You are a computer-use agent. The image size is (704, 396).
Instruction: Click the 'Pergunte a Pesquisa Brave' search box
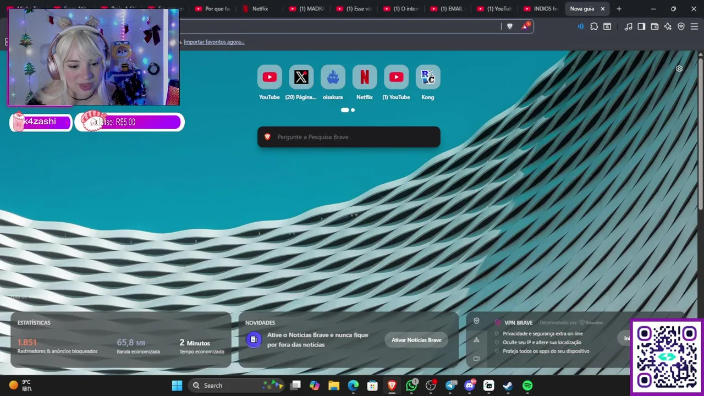[349, 137]
